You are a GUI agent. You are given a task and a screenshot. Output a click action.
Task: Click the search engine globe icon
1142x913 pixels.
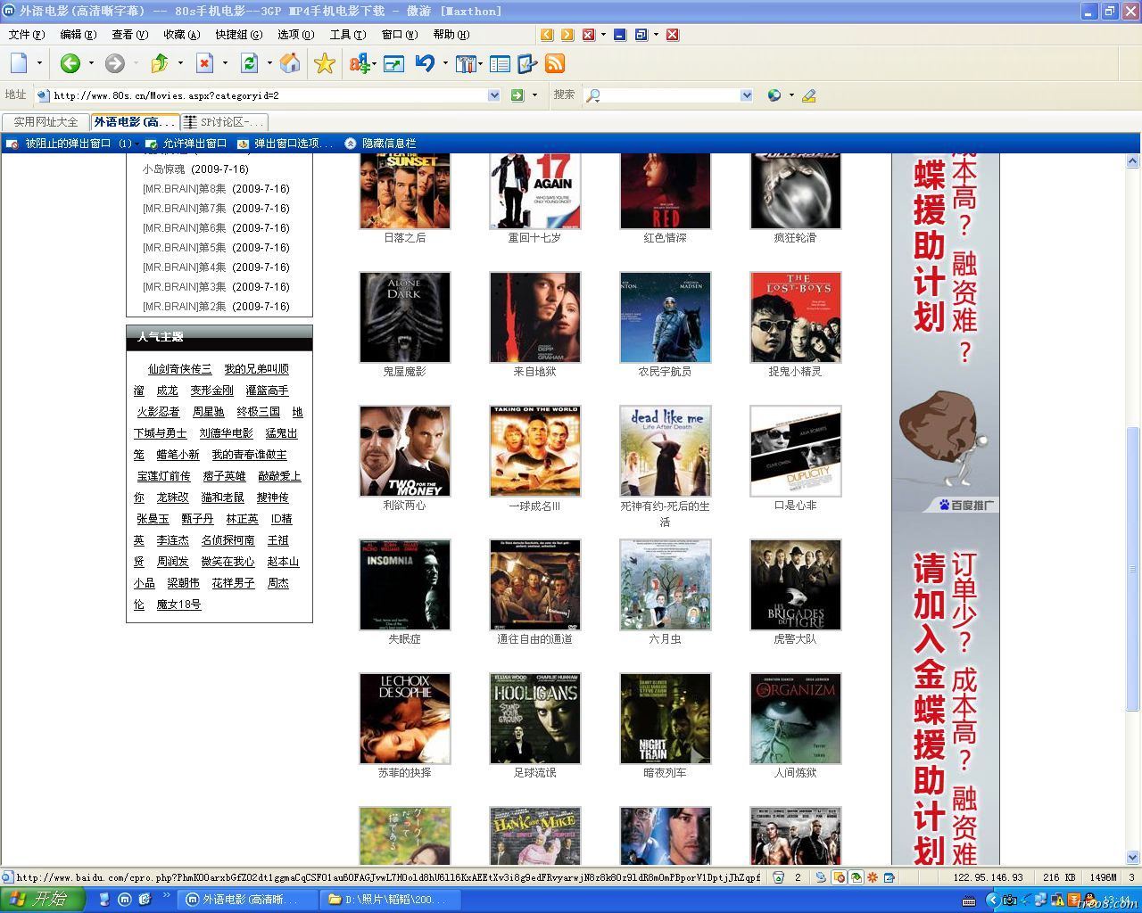tap(774, 95)
